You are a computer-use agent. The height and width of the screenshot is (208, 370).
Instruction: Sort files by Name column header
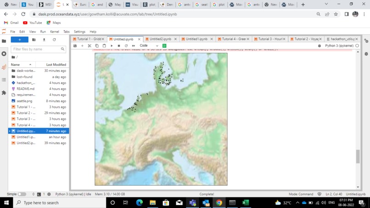pos(22,64)
